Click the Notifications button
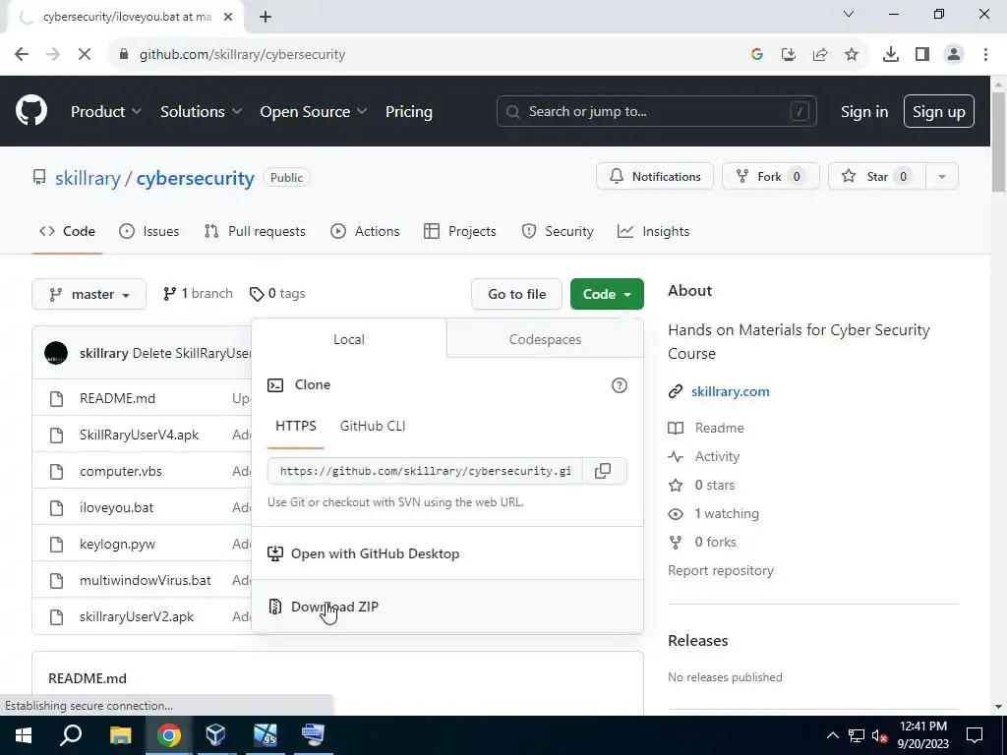This screenshot has height=755, width=1007. coord(654,177)
